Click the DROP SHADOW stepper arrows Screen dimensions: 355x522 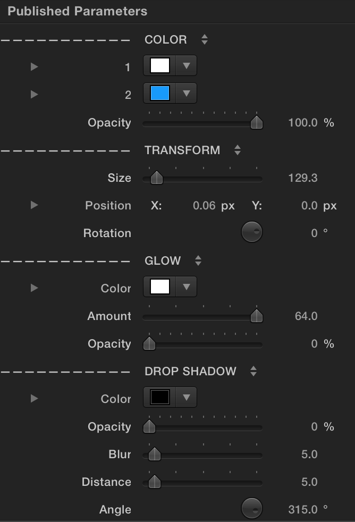tap(253, 371)
